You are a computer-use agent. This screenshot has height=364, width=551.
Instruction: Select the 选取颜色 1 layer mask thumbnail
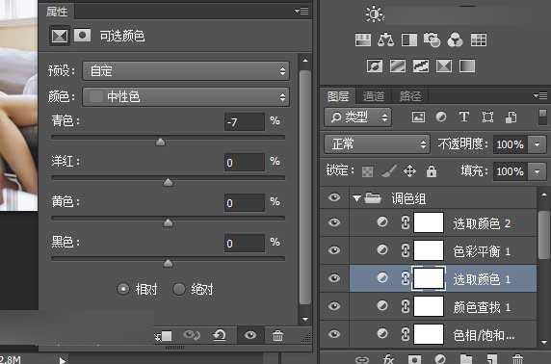[429, 278]
